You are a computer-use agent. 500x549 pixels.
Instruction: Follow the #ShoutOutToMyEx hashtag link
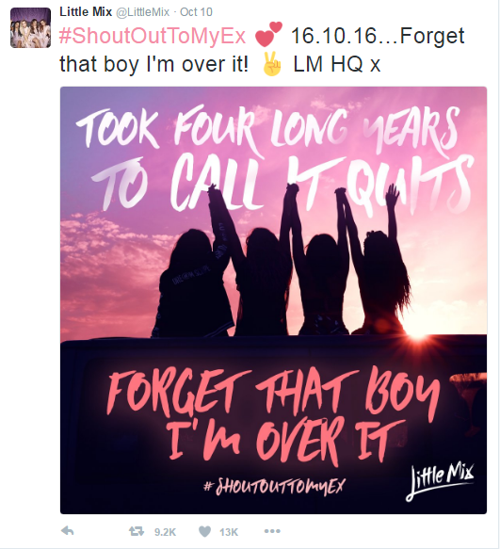click(x=153, y=36)
